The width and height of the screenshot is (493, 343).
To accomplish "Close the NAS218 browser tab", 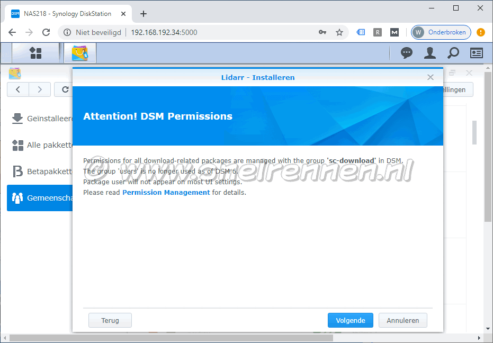I will point(123,14).
